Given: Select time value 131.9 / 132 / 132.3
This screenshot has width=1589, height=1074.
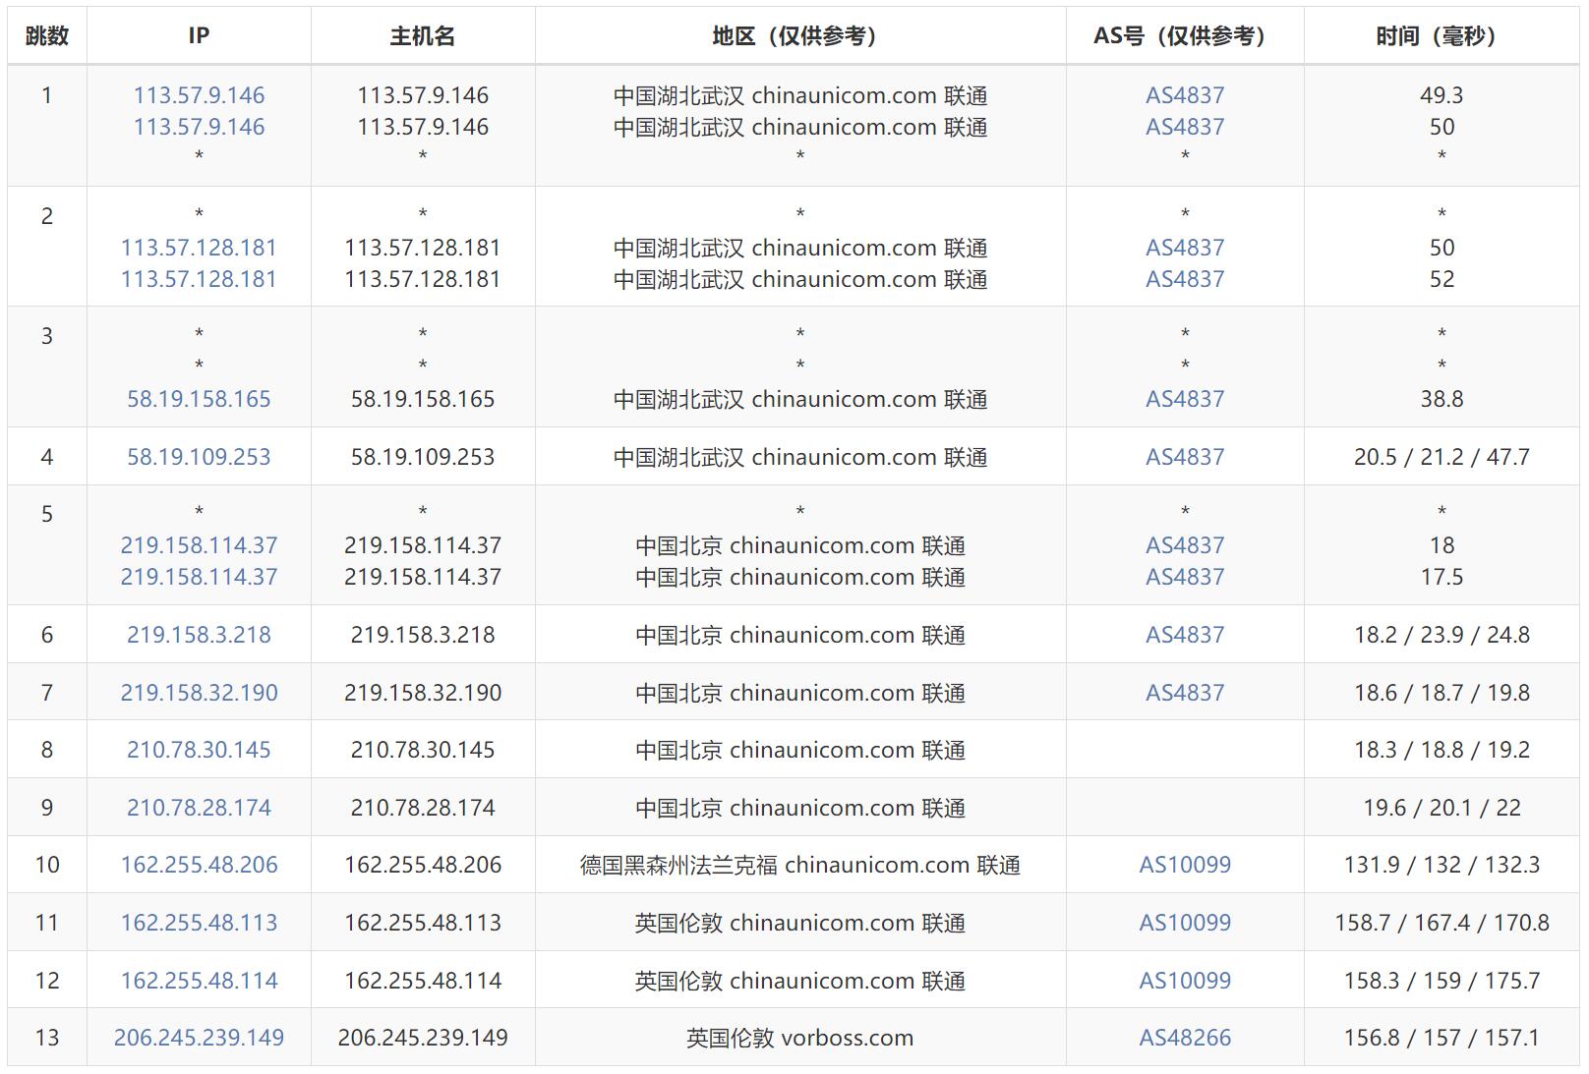Looking at the screenshot, I should click(1442, 865).
